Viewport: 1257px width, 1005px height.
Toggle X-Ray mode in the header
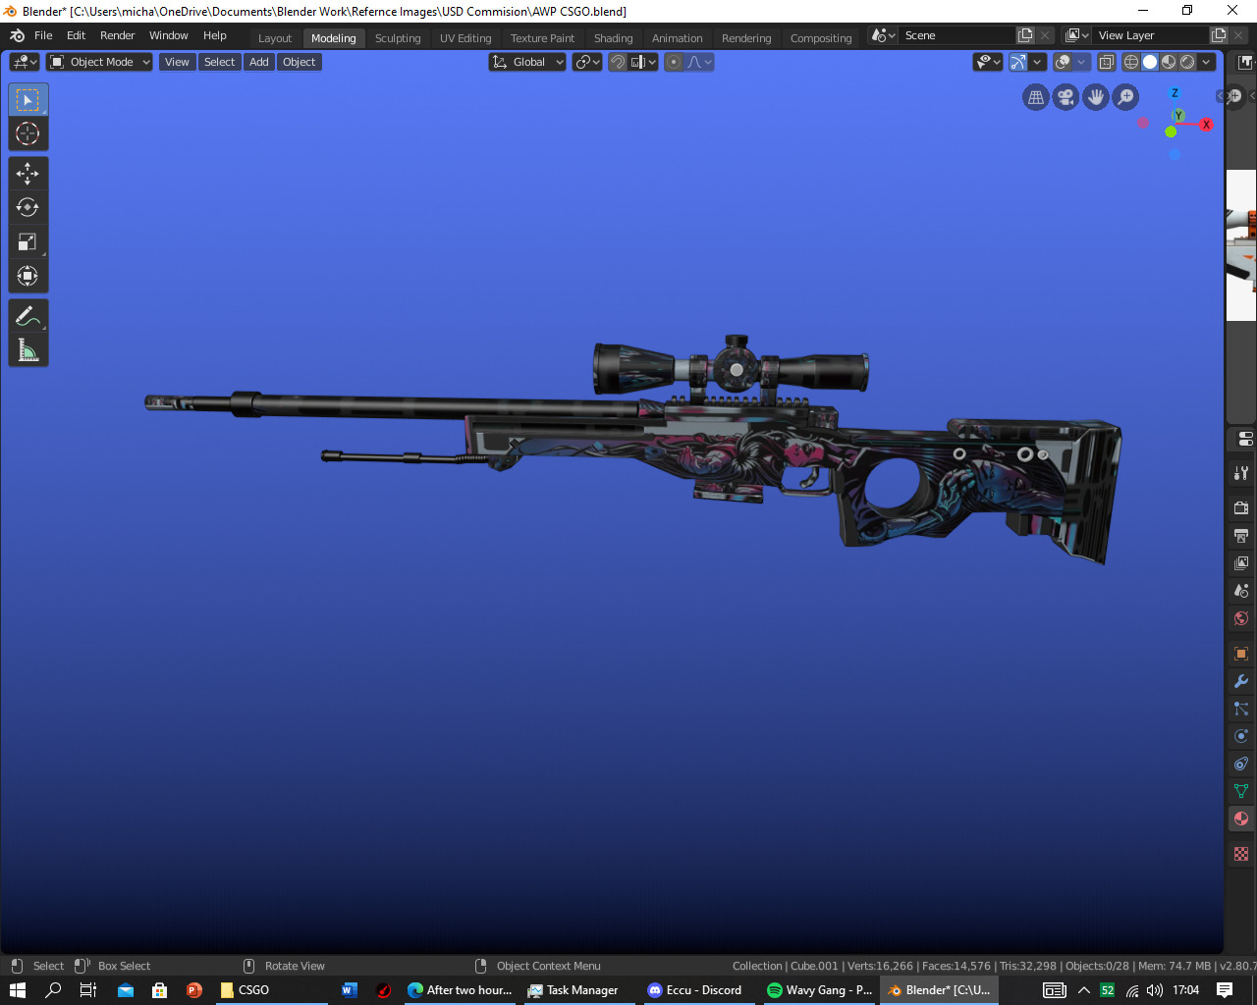1107,62
